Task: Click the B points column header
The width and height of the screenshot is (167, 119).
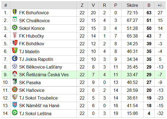Action: point(149,5)
